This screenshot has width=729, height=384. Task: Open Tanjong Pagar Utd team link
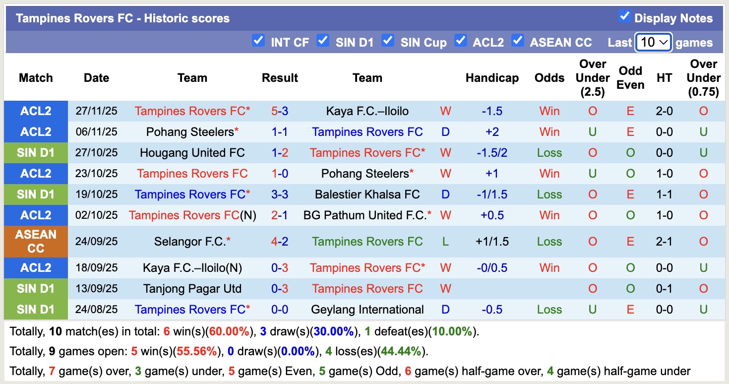coord(192,289)
